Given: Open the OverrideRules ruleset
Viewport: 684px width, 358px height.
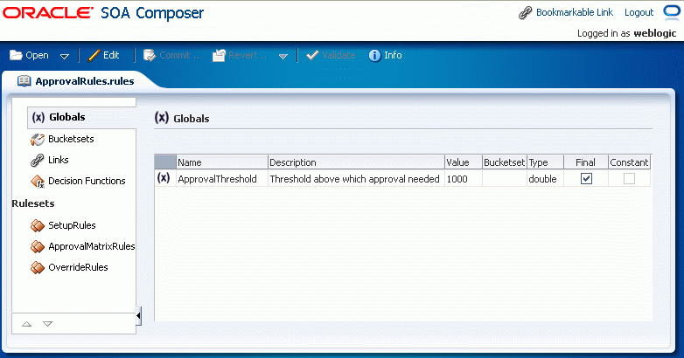Looking at the screenshot, I should click(78, 267).
